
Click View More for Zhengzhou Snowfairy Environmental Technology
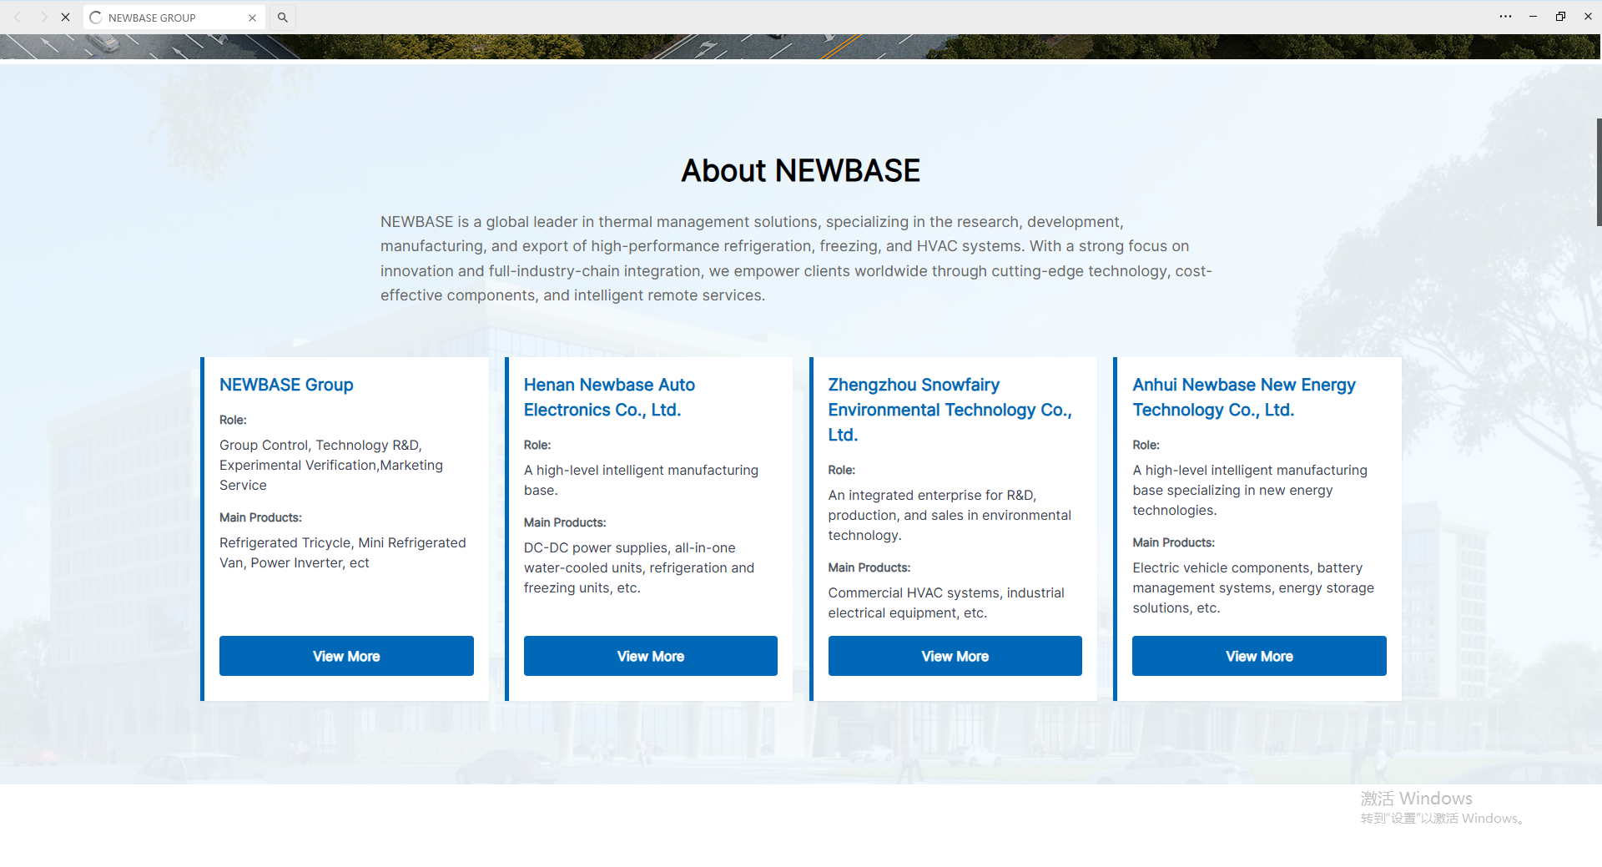tap(955, 656)
